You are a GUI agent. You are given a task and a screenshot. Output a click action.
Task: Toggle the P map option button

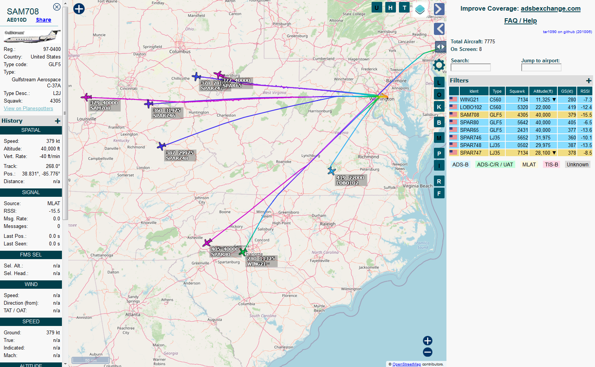[439, 153]
